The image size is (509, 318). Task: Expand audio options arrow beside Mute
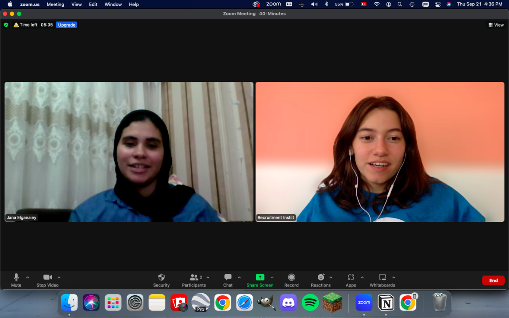[27, 277]
